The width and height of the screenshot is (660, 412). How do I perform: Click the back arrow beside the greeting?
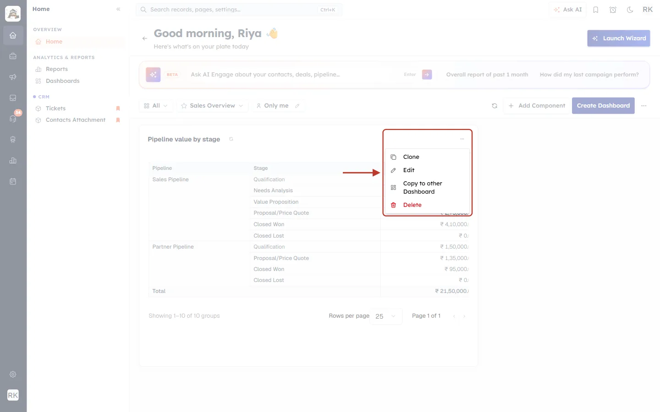[x=144, y=38]
